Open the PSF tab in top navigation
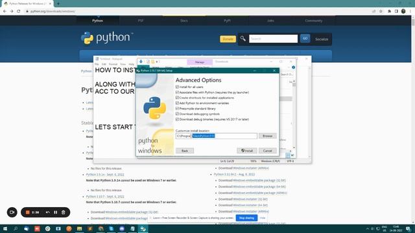 click(141, 21)
